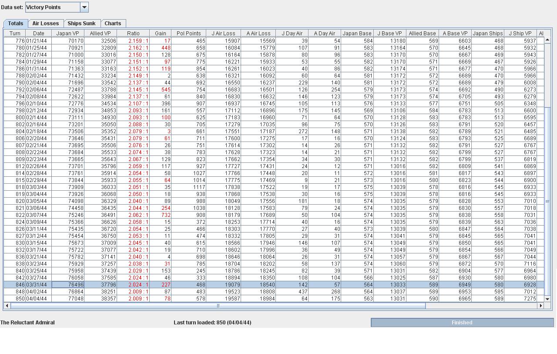This screenshot has width=557, height=354.
Task: Click the A Air Loss column header
Action: [258, 34]
